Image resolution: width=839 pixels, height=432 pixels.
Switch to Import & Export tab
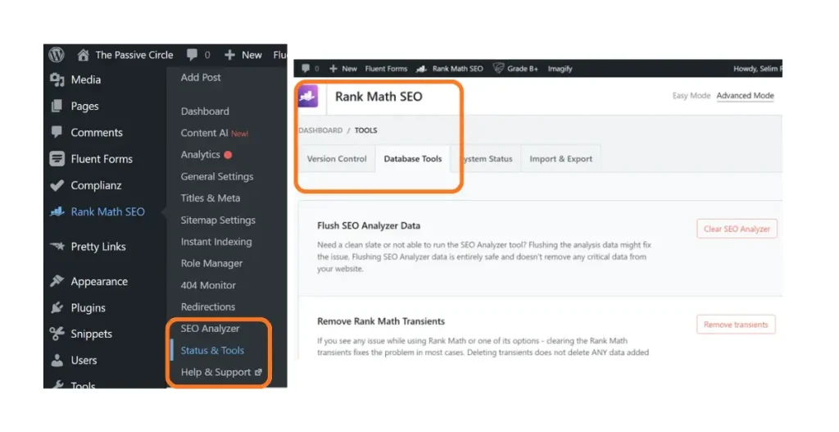tap(560, 158)
